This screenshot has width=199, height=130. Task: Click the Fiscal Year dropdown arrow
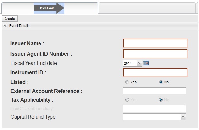click(139, 63)
